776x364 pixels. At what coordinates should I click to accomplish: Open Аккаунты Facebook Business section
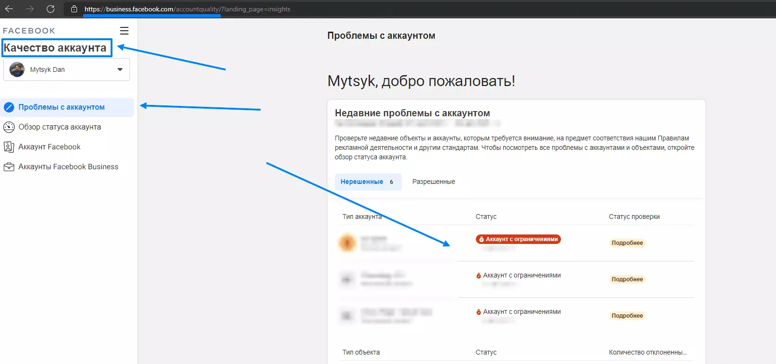[68, 167]
